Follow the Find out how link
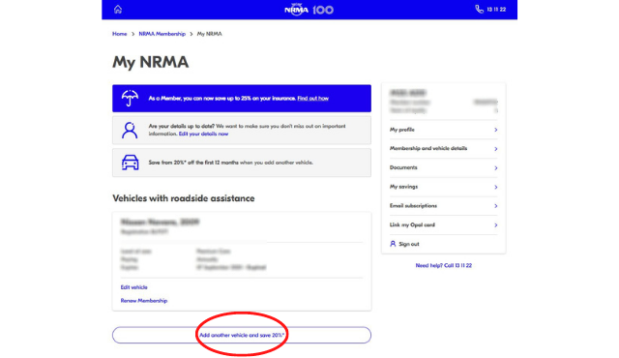The width and height of the screenshot is (619, 358). (312, 99)
